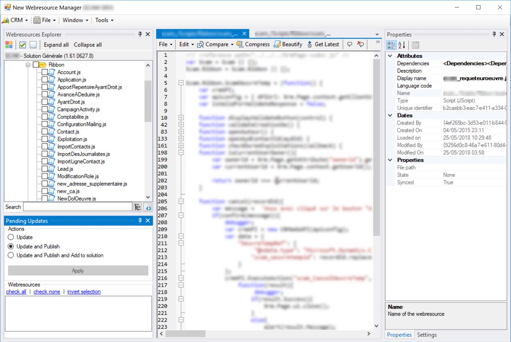
Task: Click the Apply button
Action: click(x=78, y=271)
